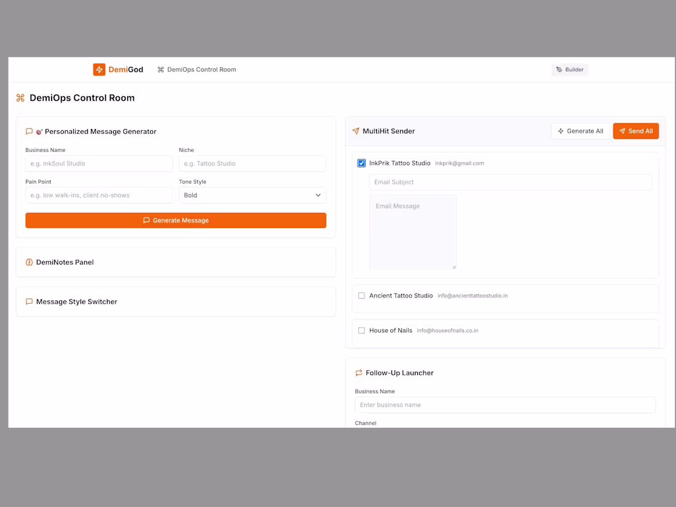This screenshot has height=507, width=676.
Task: Click the Email Subject input field
Action: click(510, 182)
